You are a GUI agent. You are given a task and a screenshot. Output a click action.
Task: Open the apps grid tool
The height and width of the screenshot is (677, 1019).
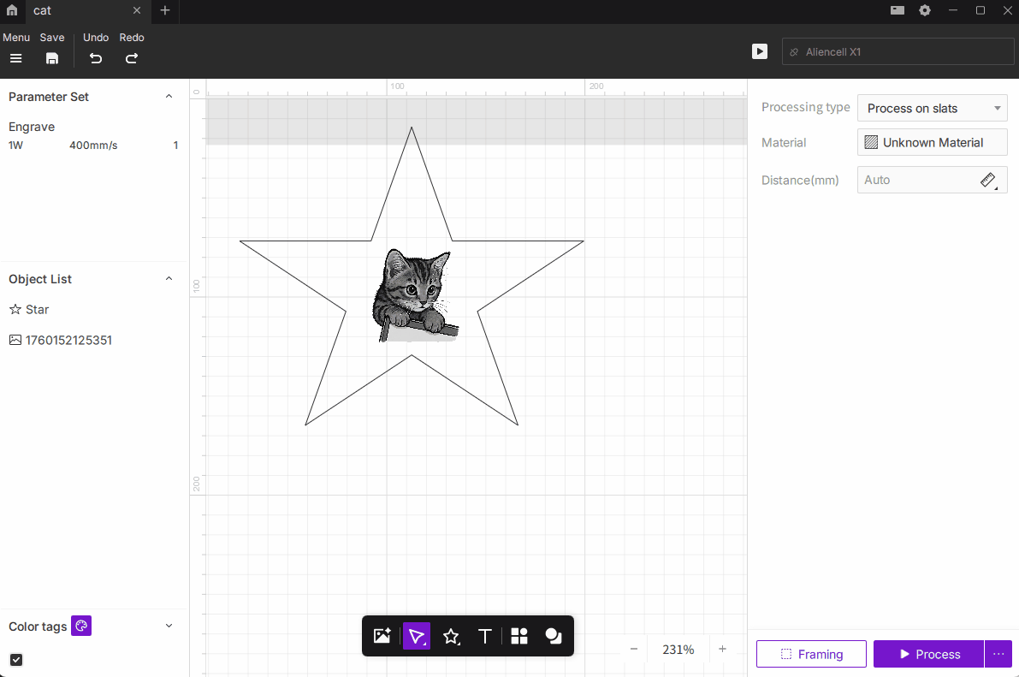[519, 636]
